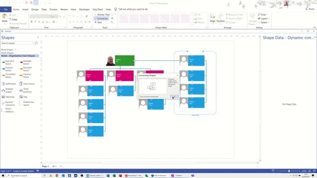Click OK in Connecting Shapes dialog
317x178 pixels.
[174, 97]
